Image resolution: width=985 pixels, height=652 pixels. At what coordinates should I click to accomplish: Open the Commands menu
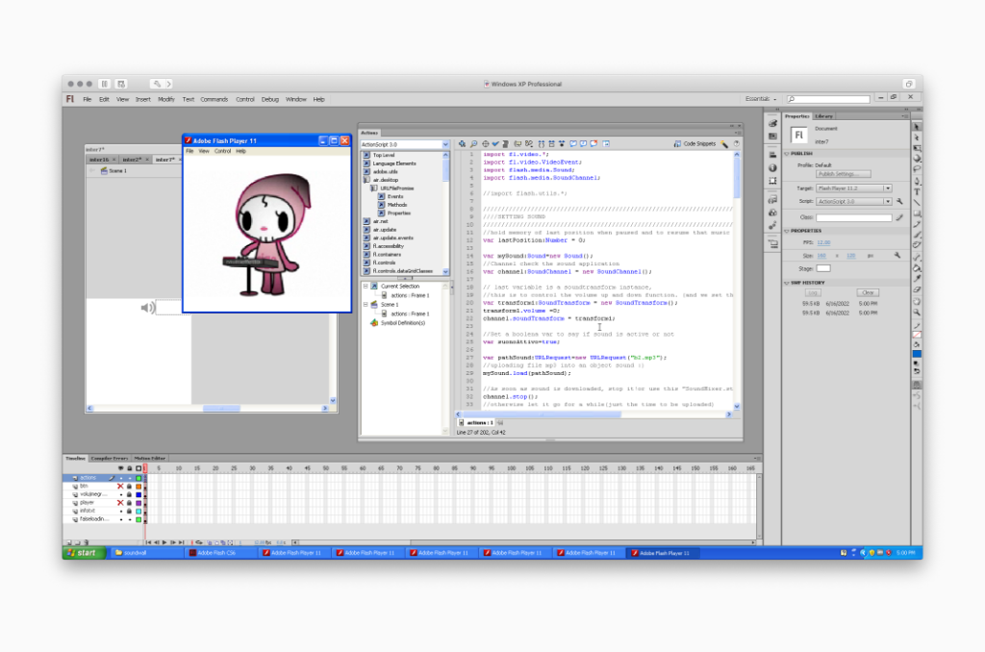point(215,99)
